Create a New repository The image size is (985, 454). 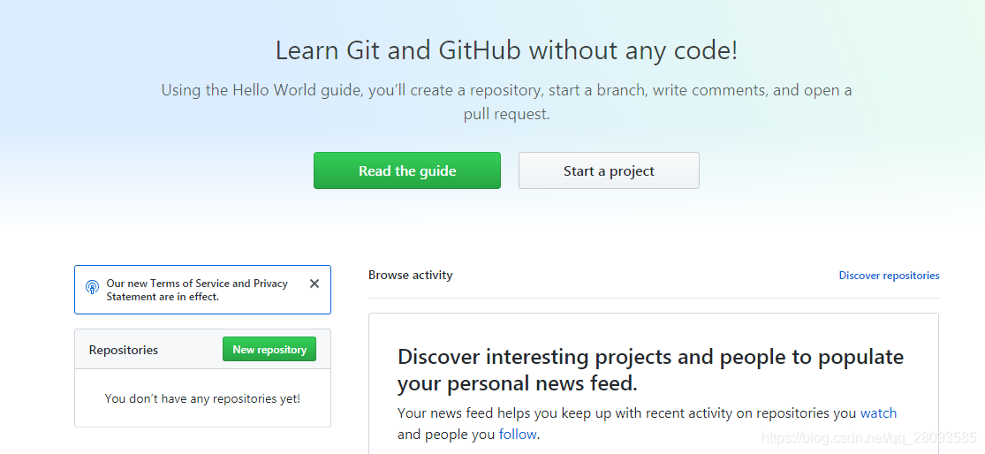click(269, 349)
